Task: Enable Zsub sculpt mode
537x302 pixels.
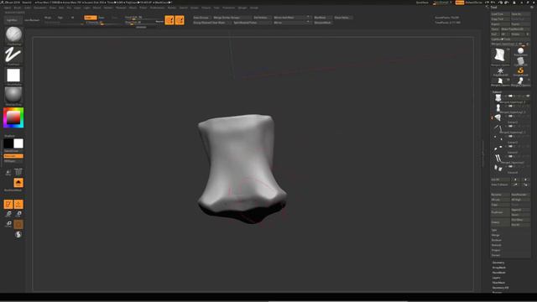Action: coord(102,18)
